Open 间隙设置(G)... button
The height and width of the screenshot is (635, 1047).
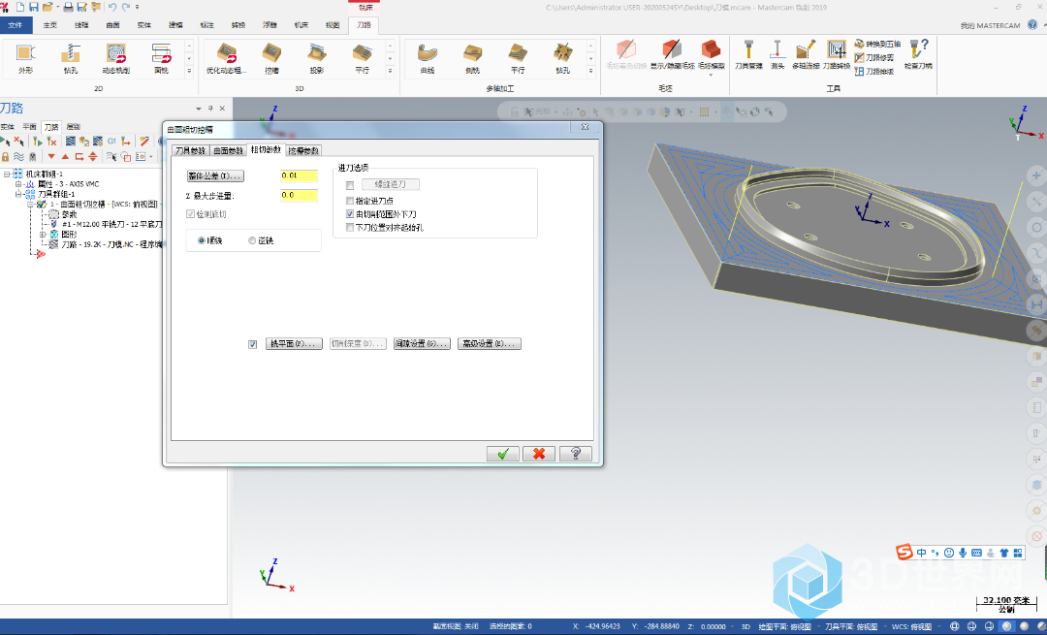point(422,344)
